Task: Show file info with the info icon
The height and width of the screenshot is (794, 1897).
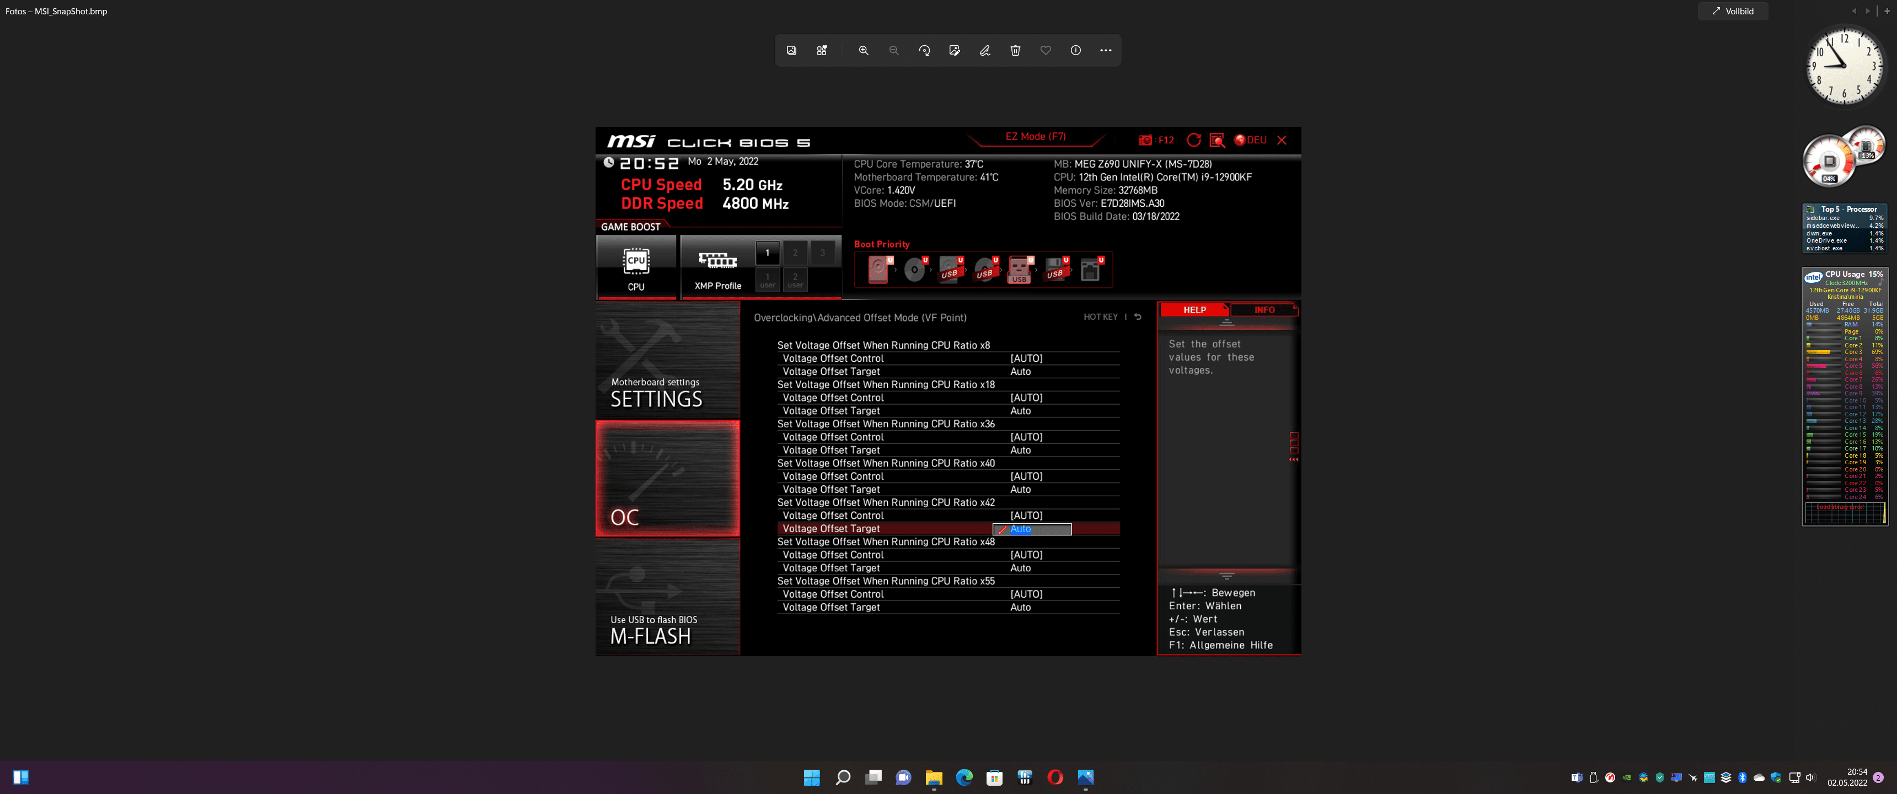Action: click(x=1075, y=50)
